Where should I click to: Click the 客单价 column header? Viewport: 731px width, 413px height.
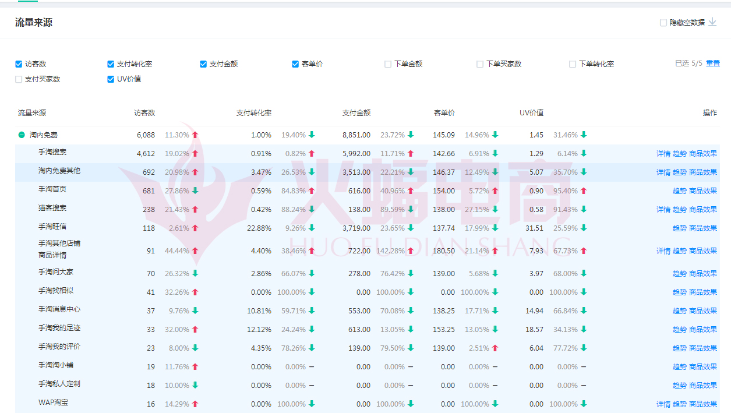click(x=444, y=113)
